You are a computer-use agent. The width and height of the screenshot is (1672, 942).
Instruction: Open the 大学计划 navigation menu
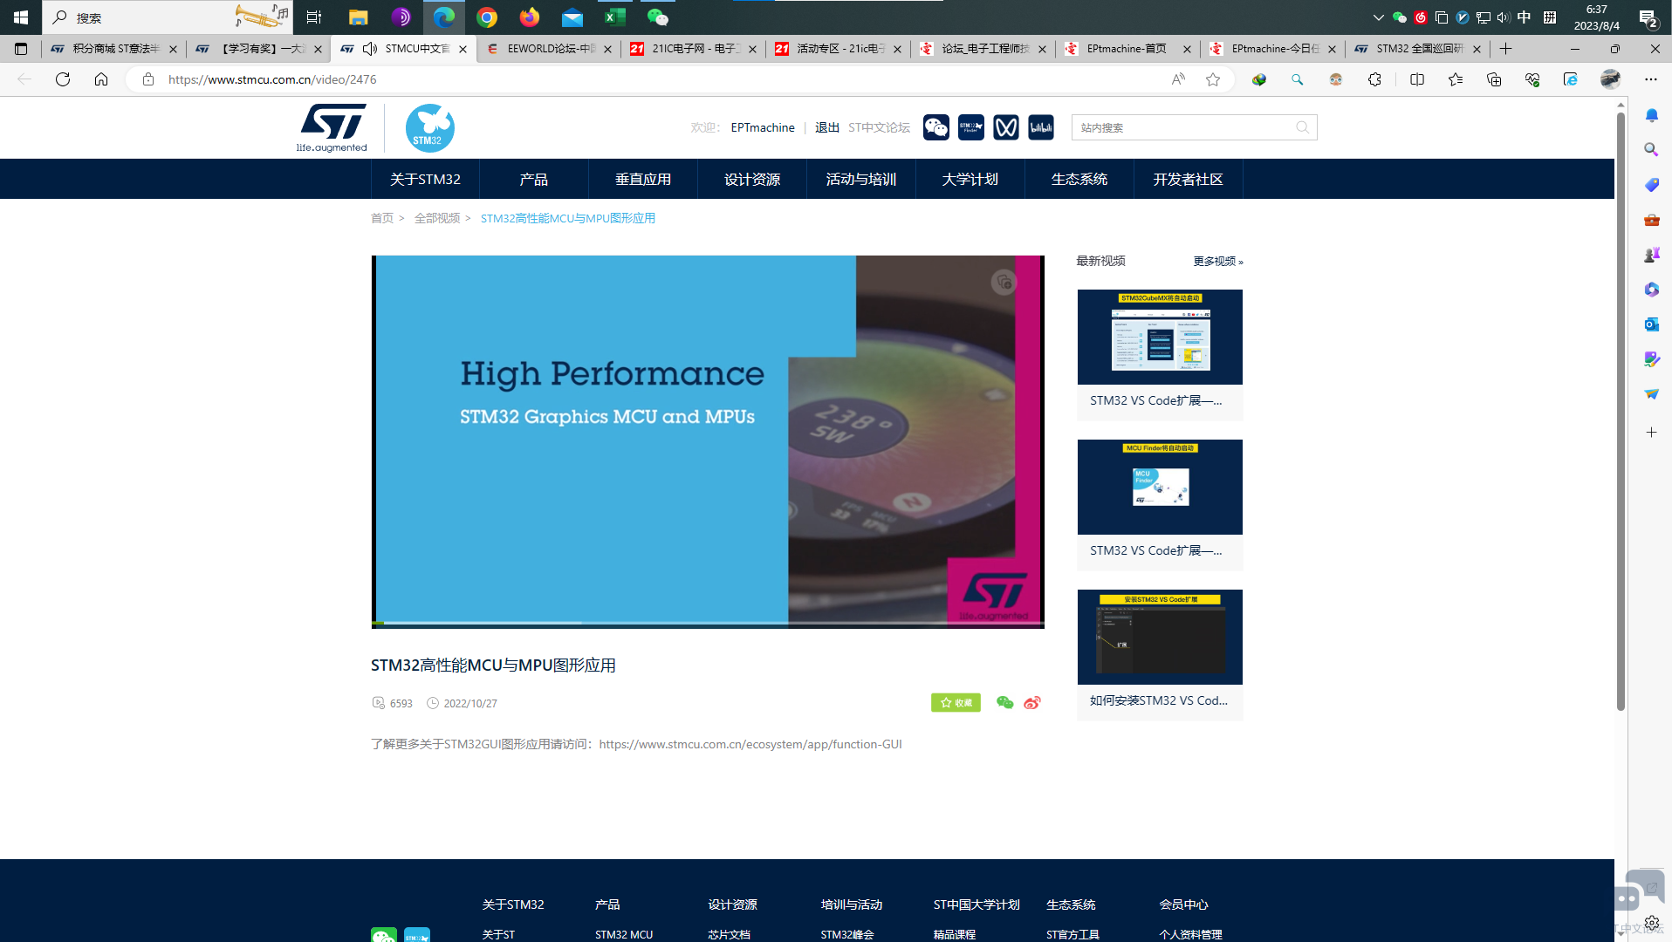(x=970, y=179)
